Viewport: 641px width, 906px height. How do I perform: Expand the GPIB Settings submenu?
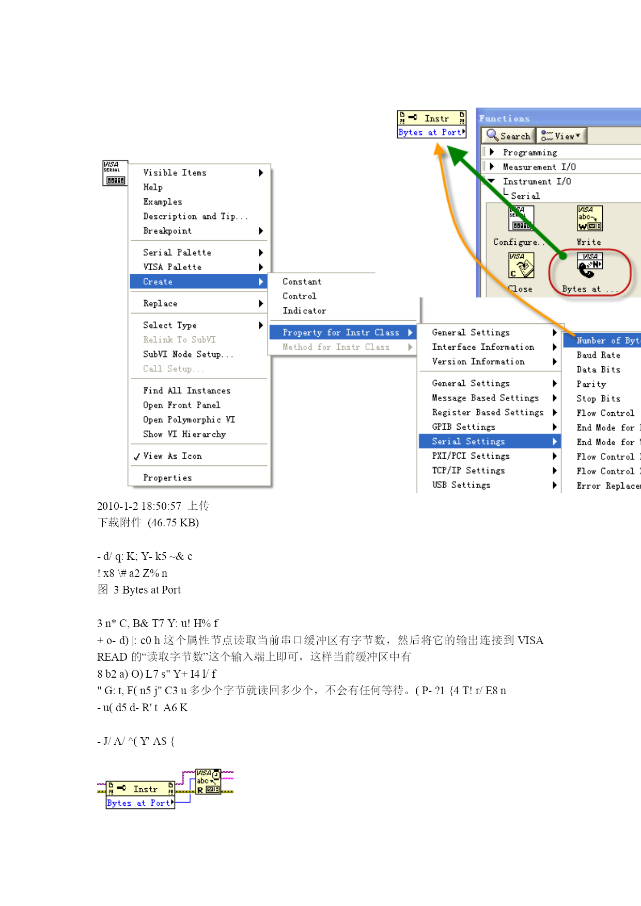(489, 427)
